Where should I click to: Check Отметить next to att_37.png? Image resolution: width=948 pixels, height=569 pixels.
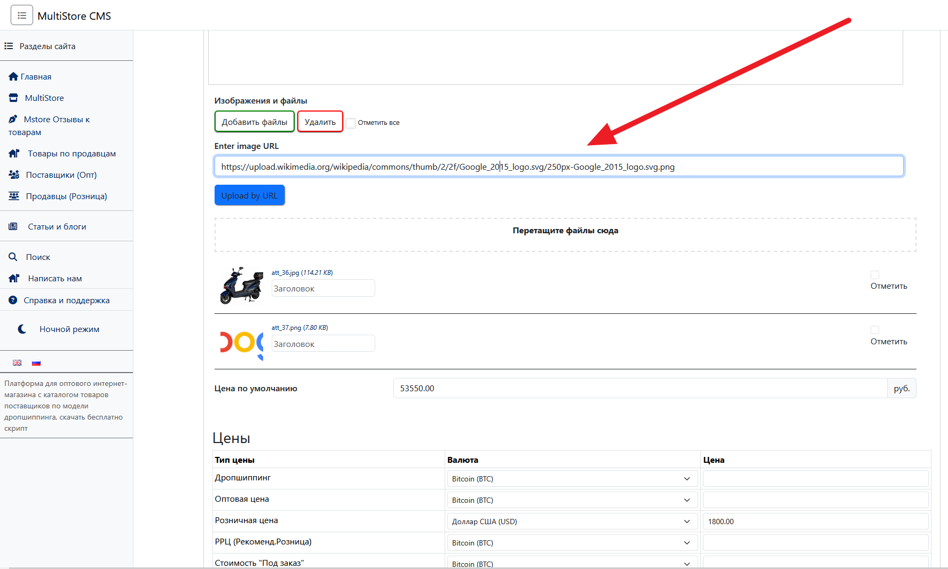875,330
